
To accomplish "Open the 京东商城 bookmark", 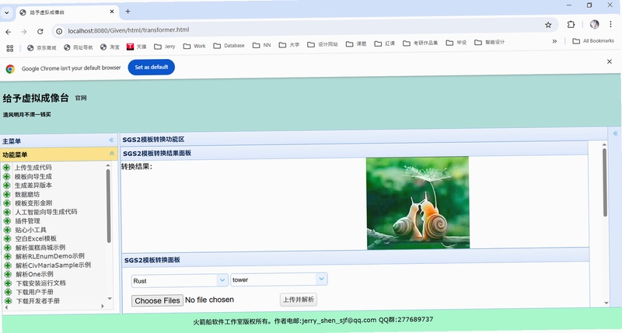I will (x=42, y=48).
